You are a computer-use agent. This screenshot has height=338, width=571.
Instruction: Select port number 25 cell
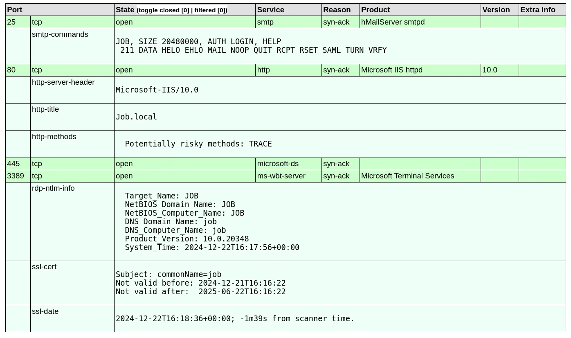18,22
